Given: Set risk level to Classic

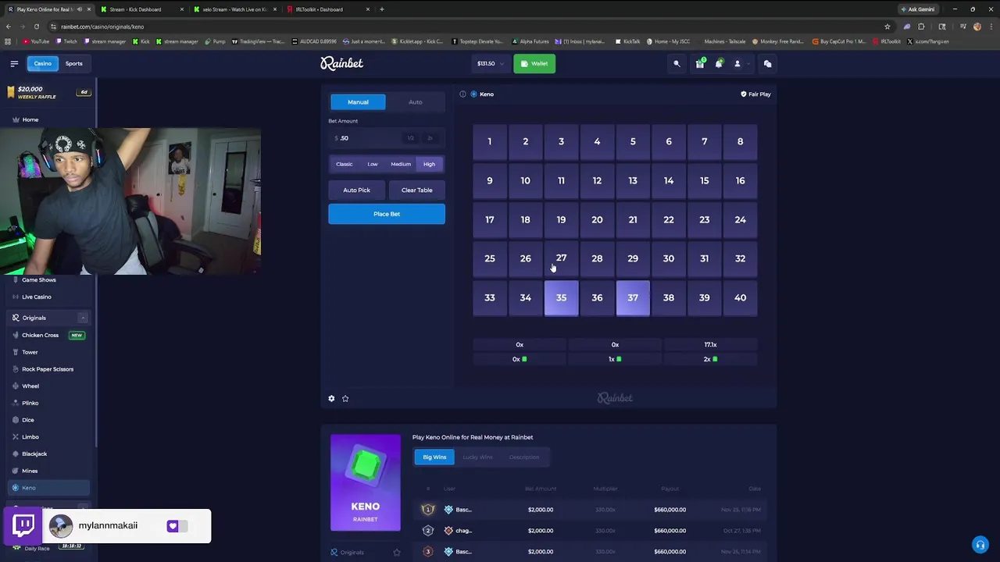Looking at the screenshot, I should point(345,164).
